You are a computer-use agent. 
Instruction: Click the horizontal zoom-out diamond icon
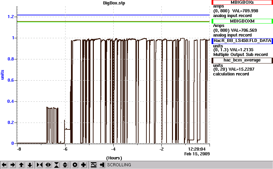click(48, 165)
